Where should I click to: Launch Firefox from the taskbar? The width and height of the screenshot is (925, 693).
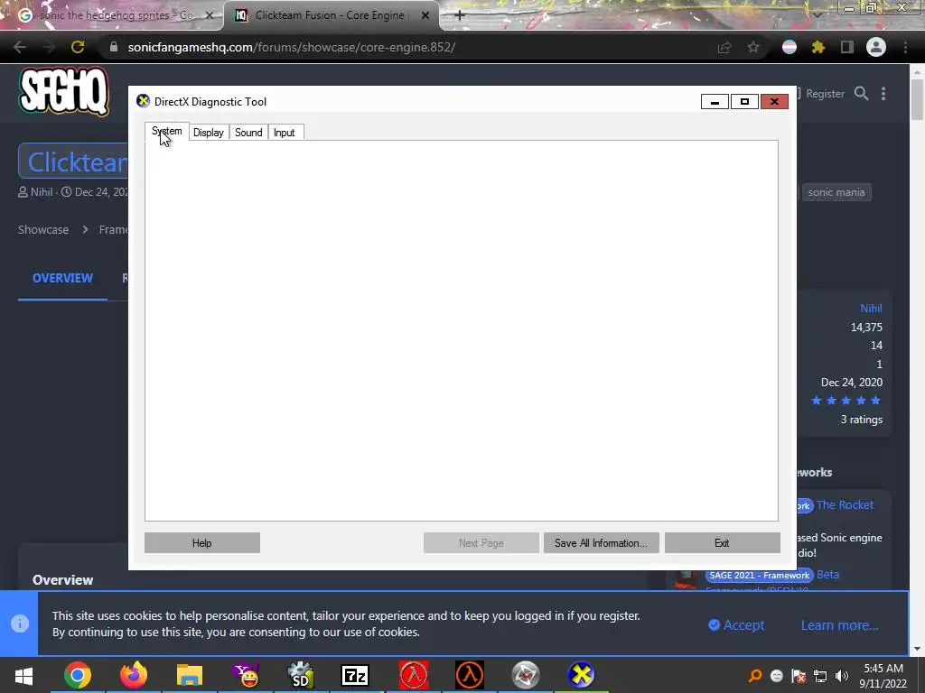point(134,676)
